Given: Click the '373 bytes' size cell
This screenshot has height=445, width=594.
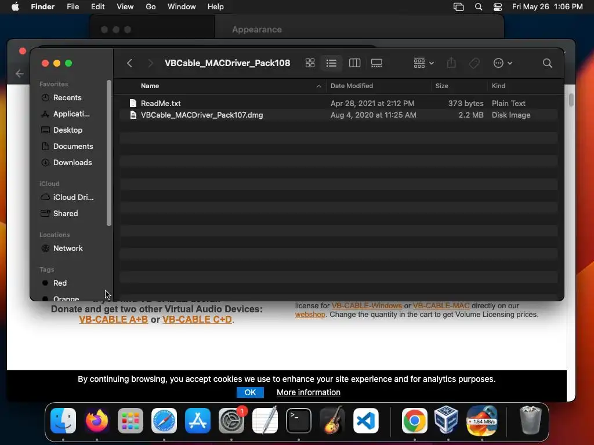Looking at the screenshot, I should 466,103.
